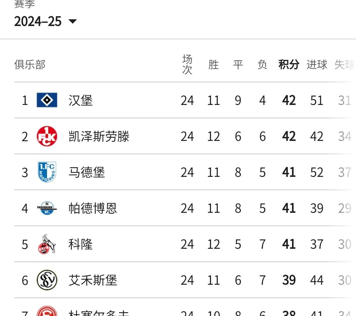Click the SC Paderborn 07 logo
Screen dimensions: 356x316
(x=47, y=208)
